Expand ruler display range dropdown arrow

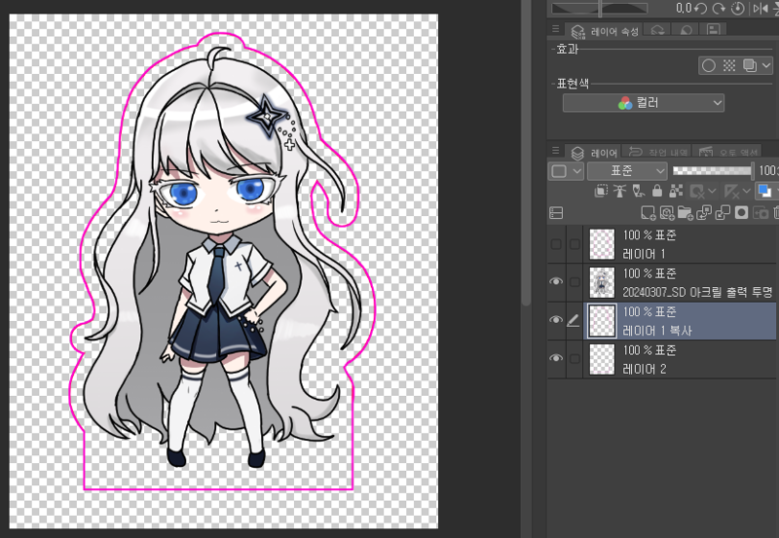tap(746, 191)
